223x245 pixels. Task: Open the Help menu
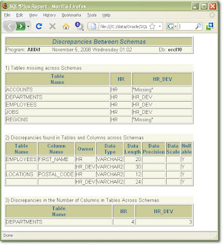click(x=106, y=15)
